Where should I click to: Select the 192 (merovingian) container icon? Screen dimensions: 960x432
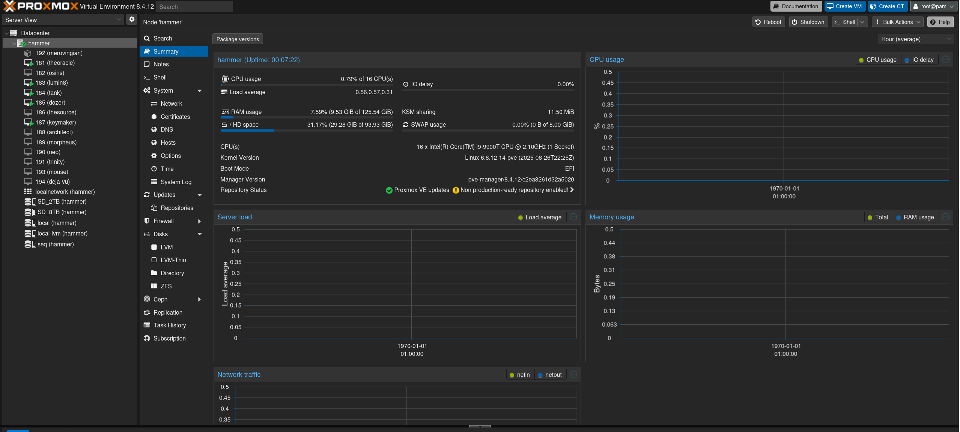click(x=28, y=53)
